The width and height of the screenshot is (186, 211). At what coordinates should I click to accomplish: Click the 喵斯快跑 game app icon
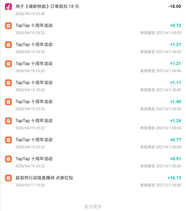(x=9, y=6)
